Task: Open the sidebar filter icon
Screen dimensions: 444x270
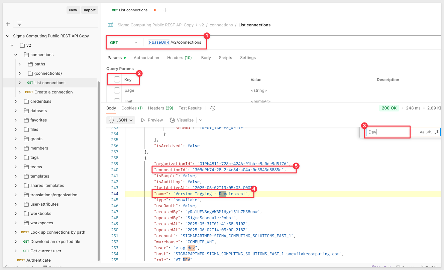Action: (19, 24)
